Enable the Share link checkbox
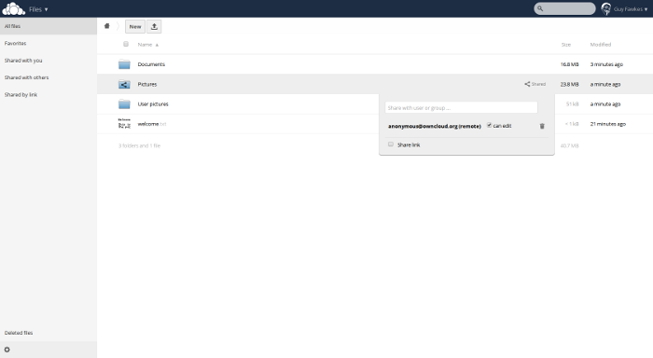653x358 pixels. point(391,145)
